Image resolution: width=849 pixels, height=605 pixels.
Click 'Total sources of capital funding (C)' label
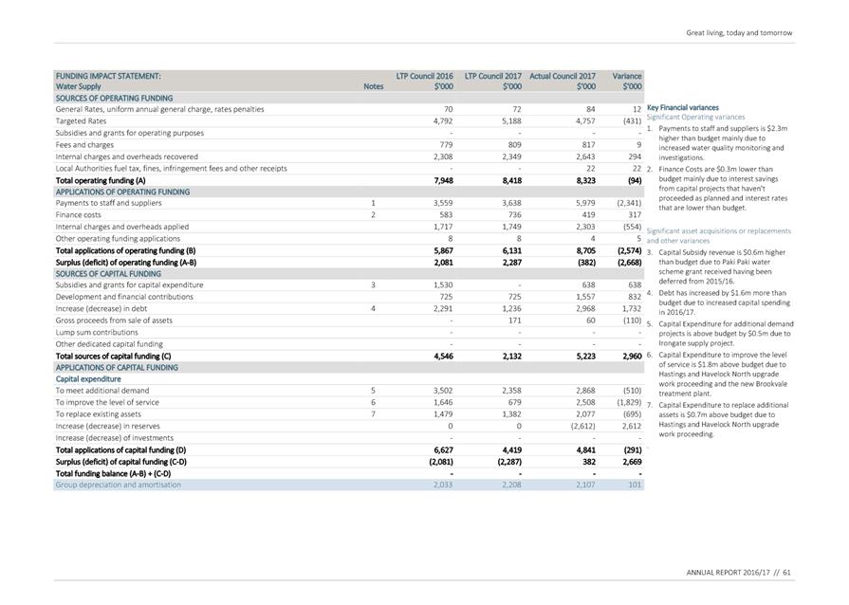(x=113, y=357)
